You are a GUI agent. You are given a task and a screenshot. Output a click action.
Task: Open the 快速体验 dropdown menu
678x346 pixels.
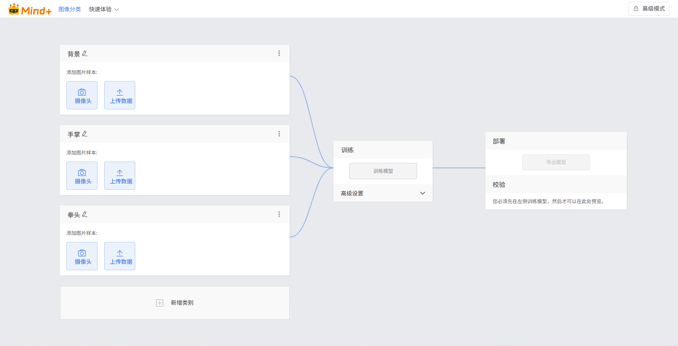(x=103, y=10)
